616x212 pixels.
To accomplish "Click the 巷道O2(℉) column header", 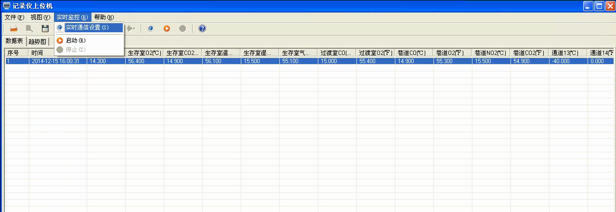I will point(453,53).
